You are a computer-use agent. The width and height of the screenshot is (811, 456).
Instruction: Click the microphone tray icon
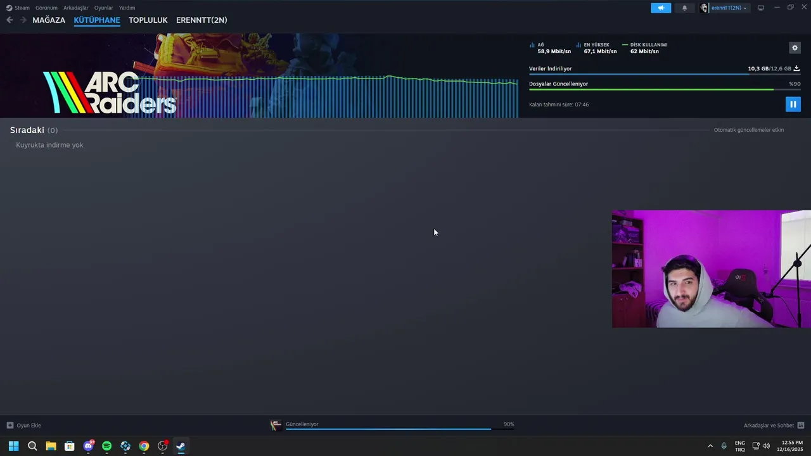click(724, 446)
